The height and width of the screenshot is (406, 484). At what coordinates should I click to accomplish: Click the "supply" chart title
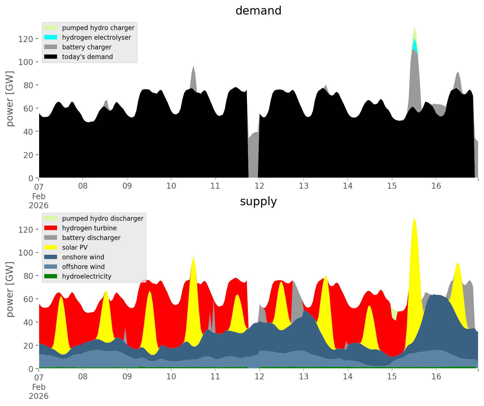258,201
